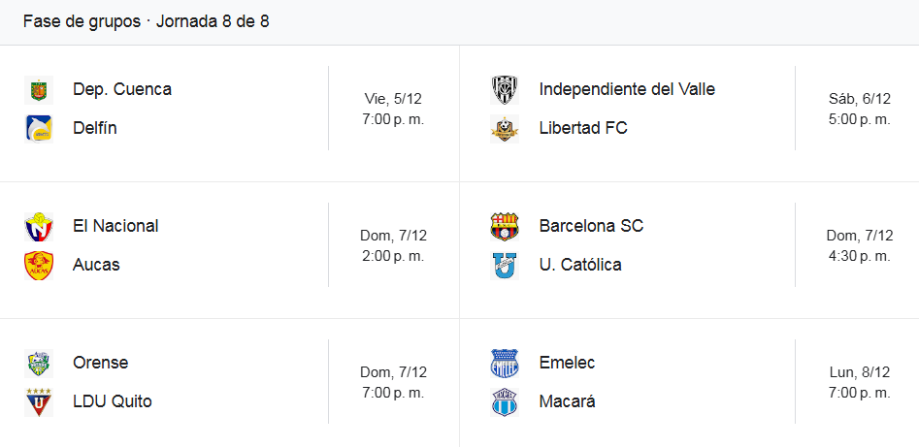Open match scheduled Sáb, 6/12 5:00 p. m.
Screen dimensions: 919x447
pyautogui.click(x=860, y=109)
